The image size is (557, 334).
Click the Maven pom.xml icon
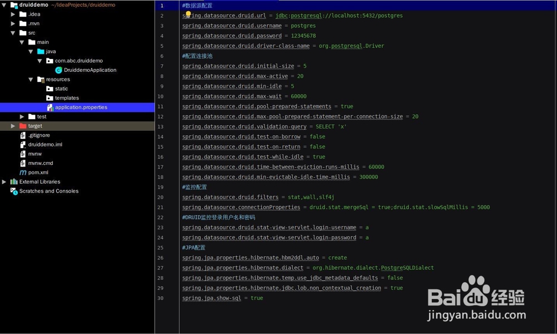click(23, 173)
